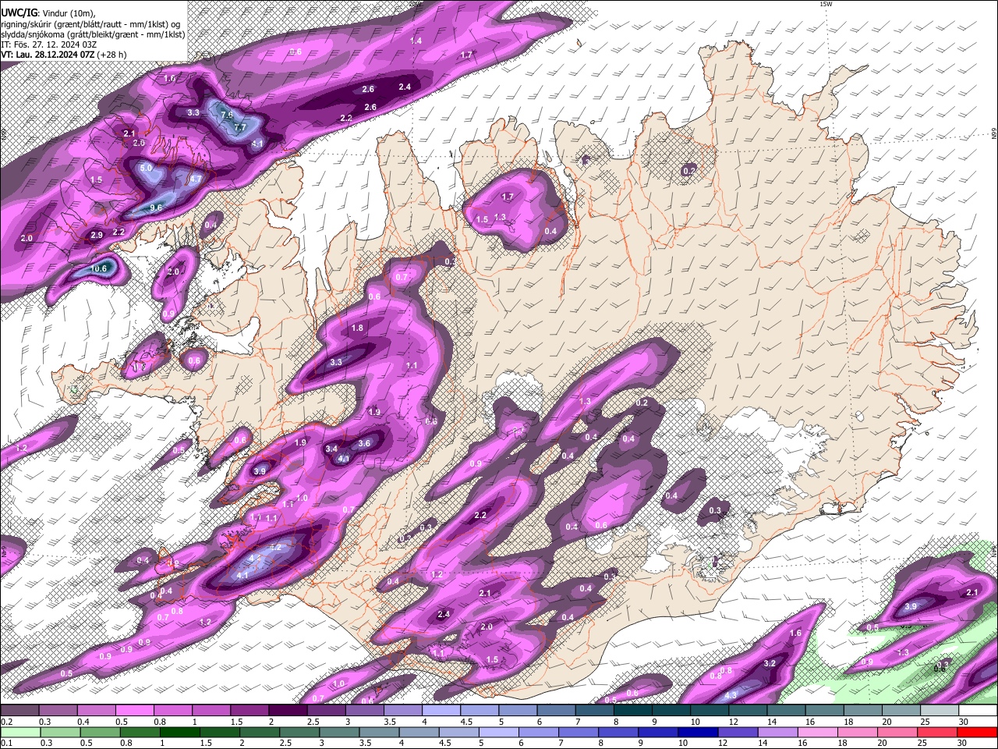This screenshot has width=998, height=749.
Task: Click the 3.6 precipitation value label
Action: (364, 443)
